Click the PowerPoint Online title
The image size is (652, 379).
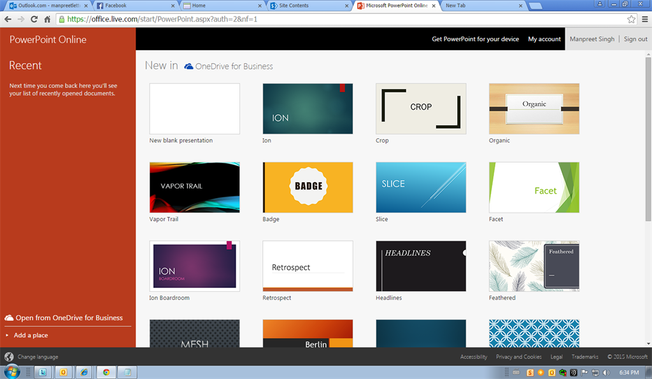coord(48,39)
